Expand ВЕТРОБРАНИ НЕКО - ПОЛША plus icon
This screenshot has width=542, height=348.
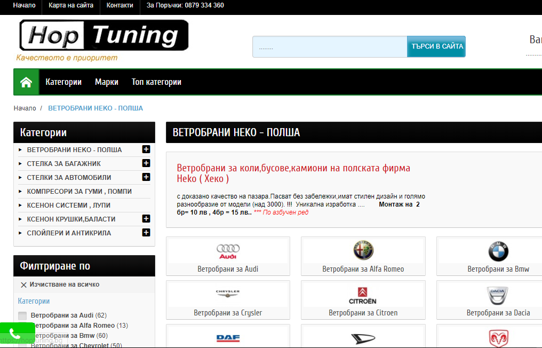146,149
